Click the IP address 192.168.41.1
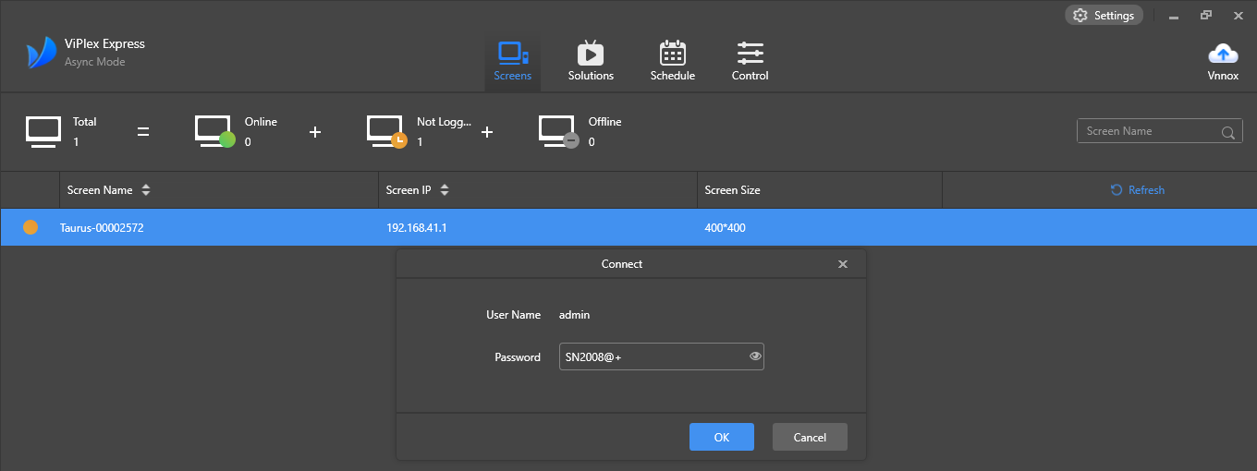The image size is (1257, 471). (x=417, y=227)
